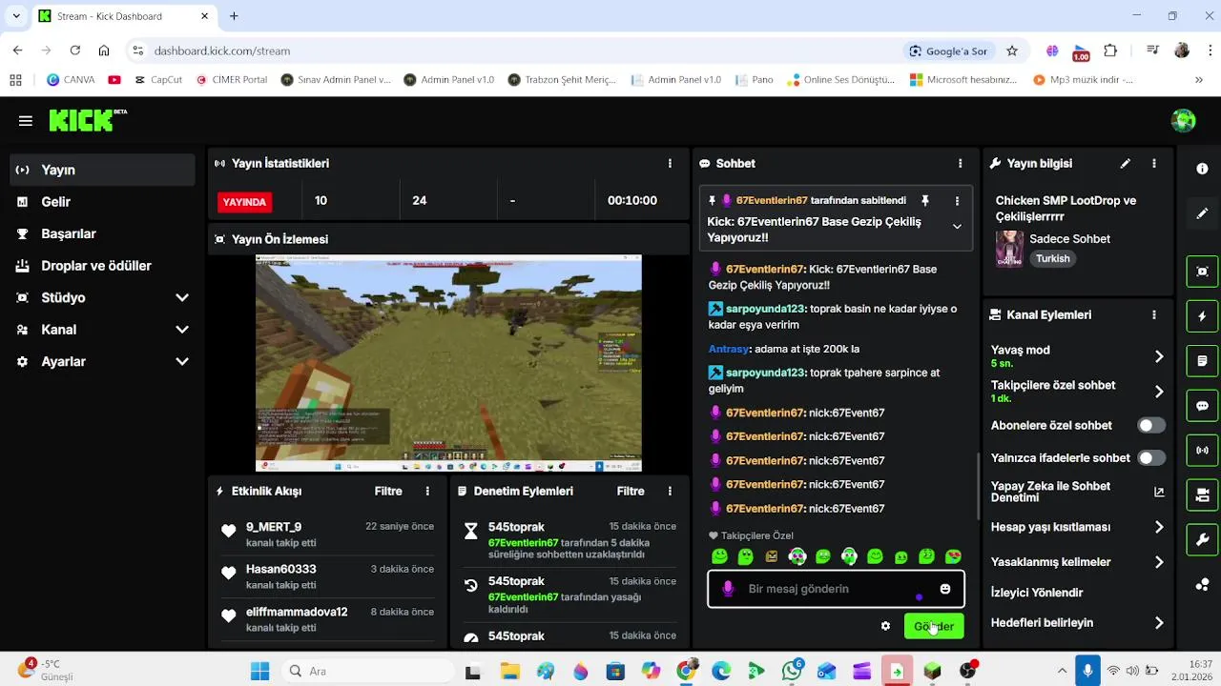Open Kanal Eylemleri three-dot menu
Image resolution: width=1221 pixels, height=686 pixels.
1154,314
